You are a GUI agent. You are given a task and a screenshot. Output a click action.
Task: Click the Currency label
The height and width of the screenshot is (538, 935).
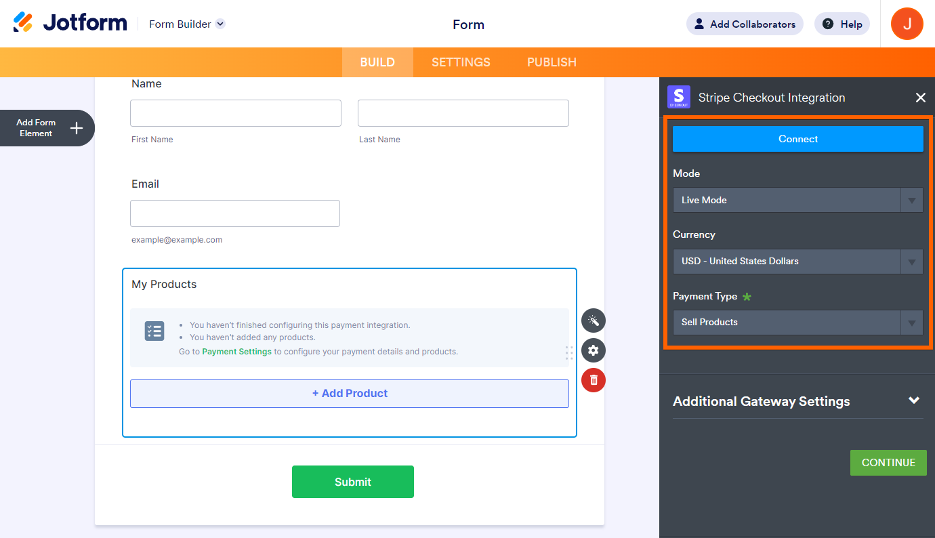point(694,234)
